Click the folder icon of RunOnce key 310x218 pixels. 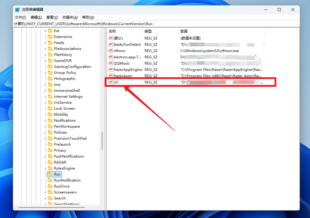50,186
